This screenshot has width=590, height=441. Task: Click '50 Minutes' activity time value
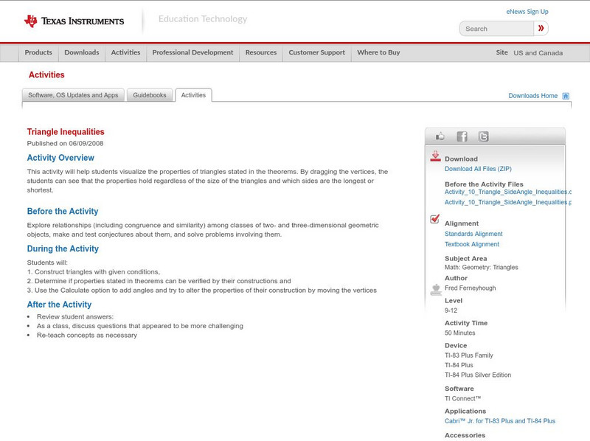tap(459, 333)
